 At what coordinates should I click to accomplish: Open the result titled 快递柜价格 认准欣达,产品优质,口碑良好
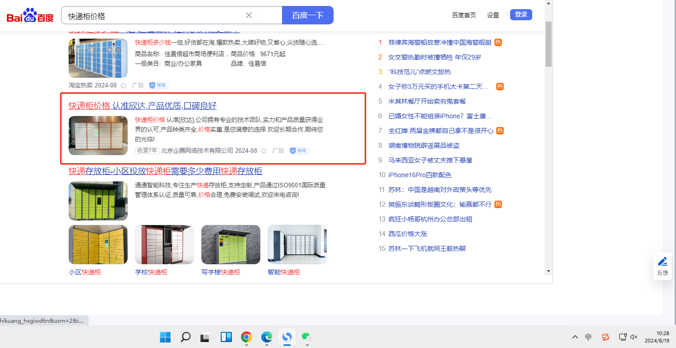tap(142, 105)
